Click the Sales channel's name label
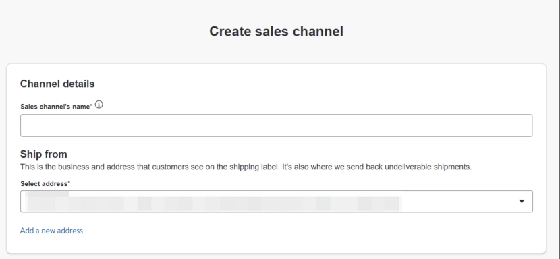 pyautogui.click(x=55, y=107)
